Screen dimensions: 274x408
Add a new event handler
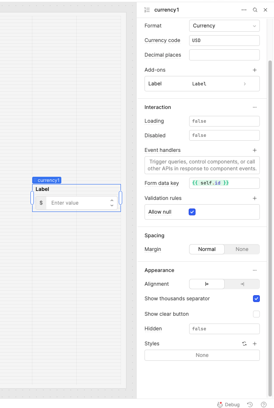coord(255,150)
